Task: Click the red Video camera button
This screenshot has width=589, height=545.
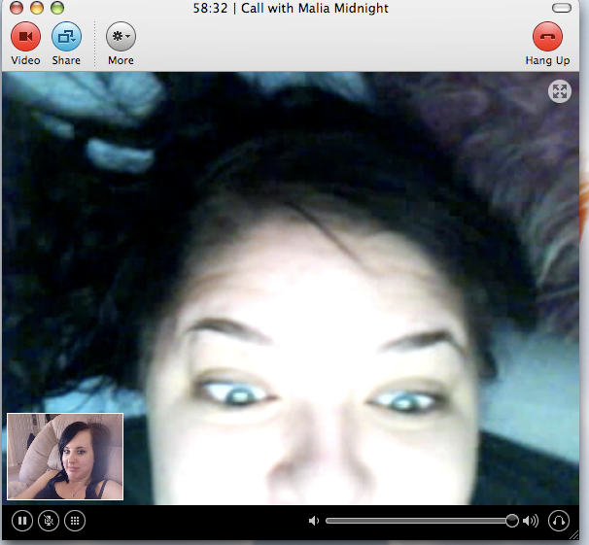Action: (x=25, y=37)
